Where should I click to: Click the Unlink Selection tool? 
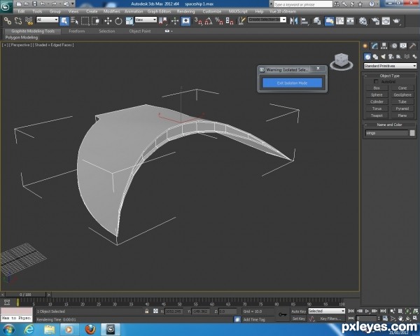pos(18,21)
